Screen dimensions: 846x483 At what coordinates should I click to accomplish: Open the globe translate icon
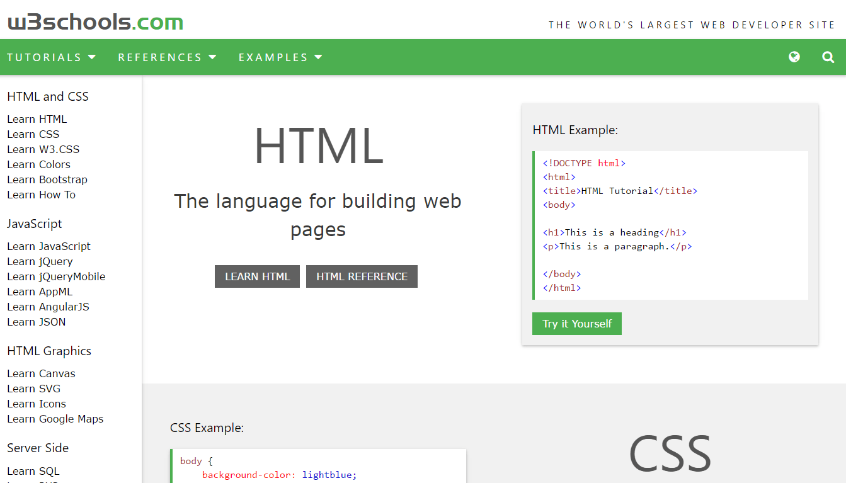794,57
